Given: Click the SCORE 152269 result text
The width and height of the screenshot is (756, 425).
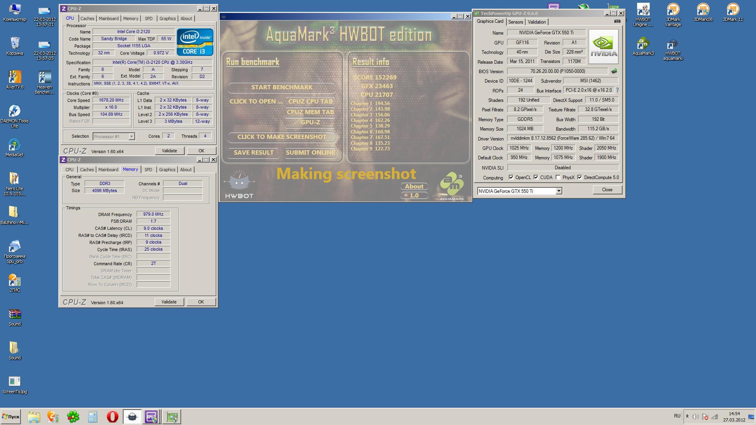Looking at the screenshot, I should [375, 78].
